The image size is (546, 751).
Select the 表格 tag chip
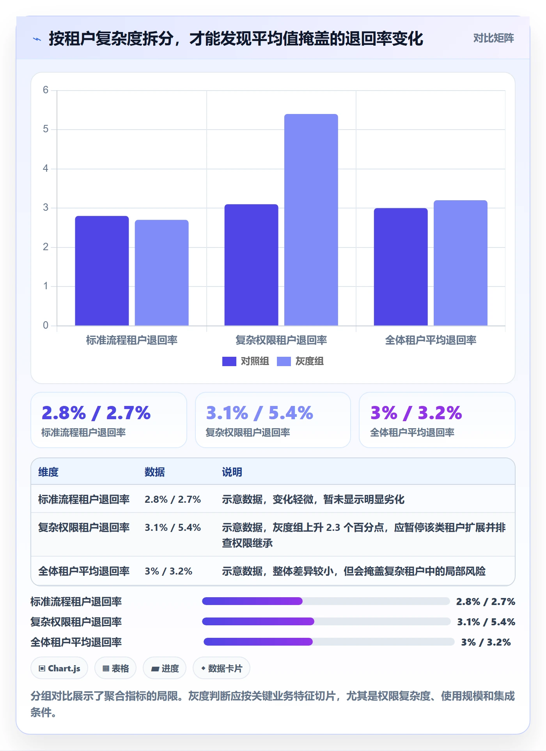pyautogui.click(x=115, y=668)
